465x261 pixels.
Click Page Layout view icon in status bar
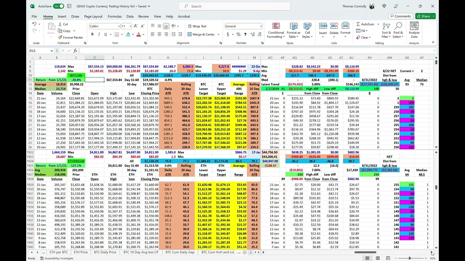pos(378,258)
